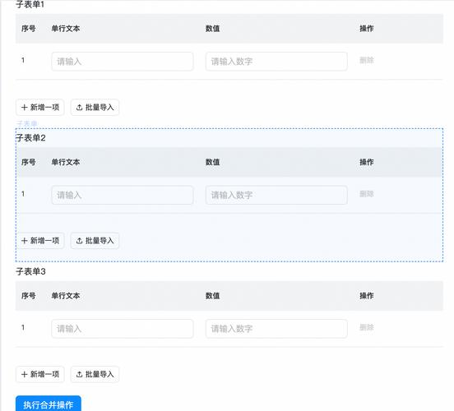Image resolution: width=454 pixels, height=411 pixels.
Task: Click the 序号 column header in 子表单1
Action: pos(28,29)
